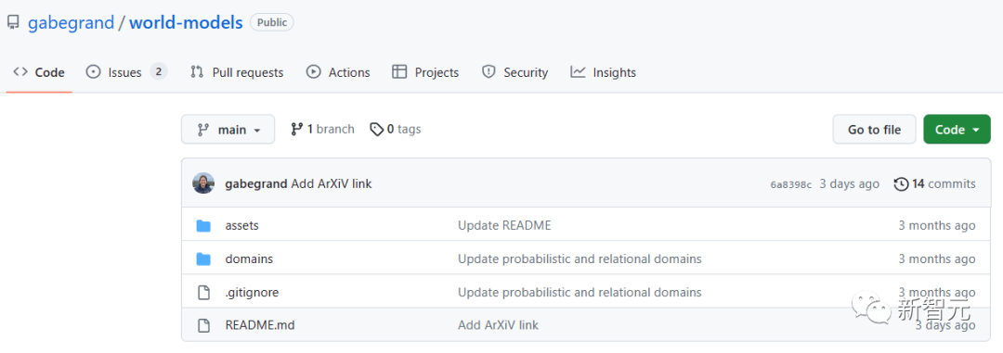
Task: Click gabegrand's avatar in commit row
Action: (x=203, y=183)
